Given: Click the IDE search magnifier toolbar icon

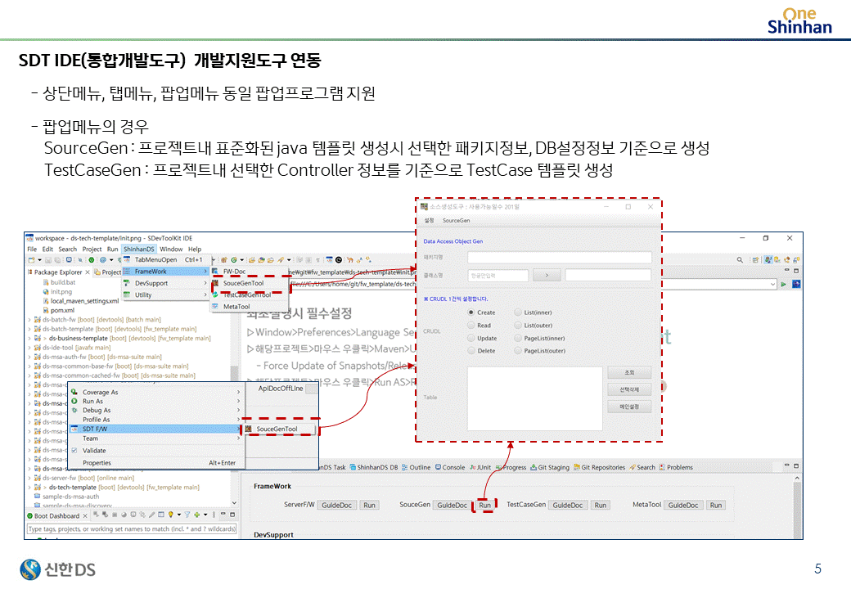Looking at the screenshot, I should [x=740, y=260].
